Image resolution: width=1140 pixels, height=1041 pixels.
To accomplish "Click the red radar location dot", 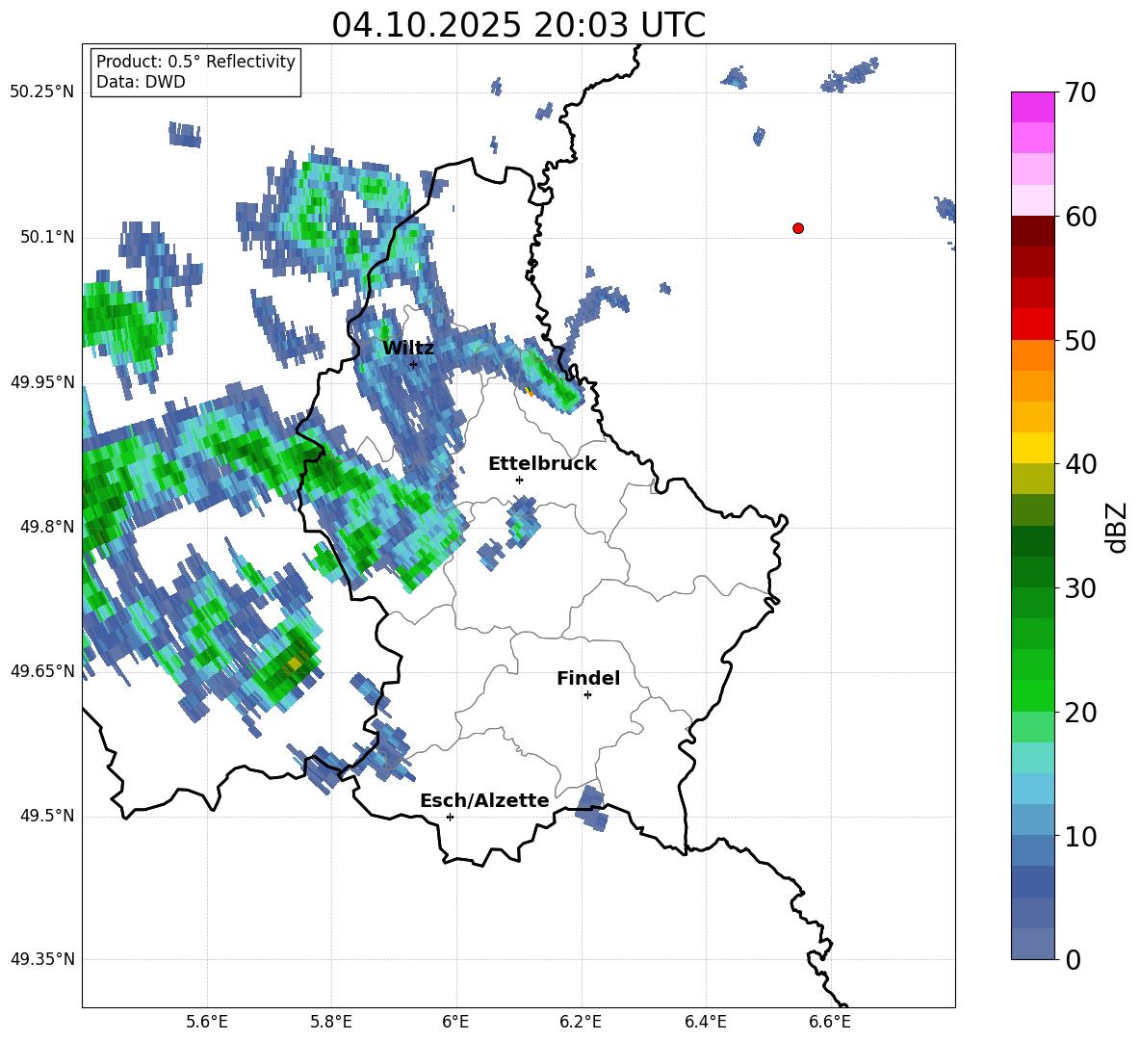I will click(x=798, y=228).
